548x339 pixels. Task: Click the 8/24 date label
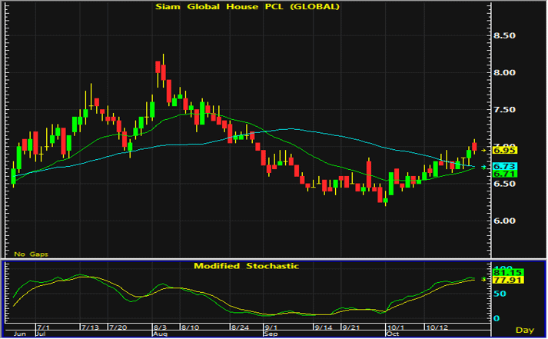click(x=240, y=327)
